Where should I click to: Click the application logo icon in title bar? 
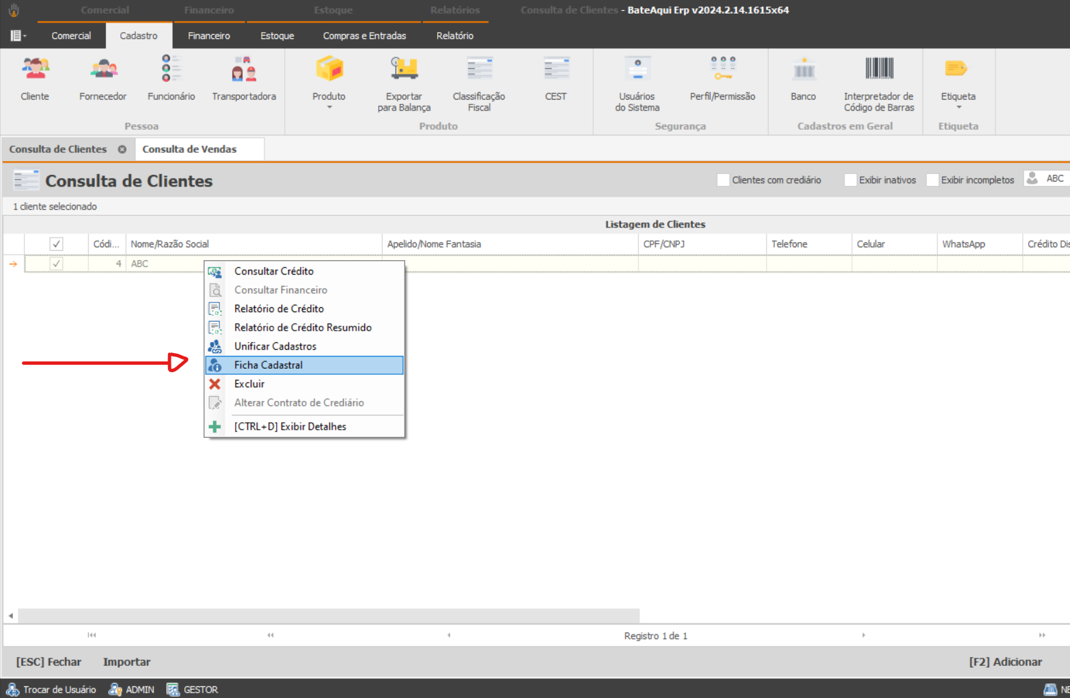pyautogui.click(x=14, y=10)
